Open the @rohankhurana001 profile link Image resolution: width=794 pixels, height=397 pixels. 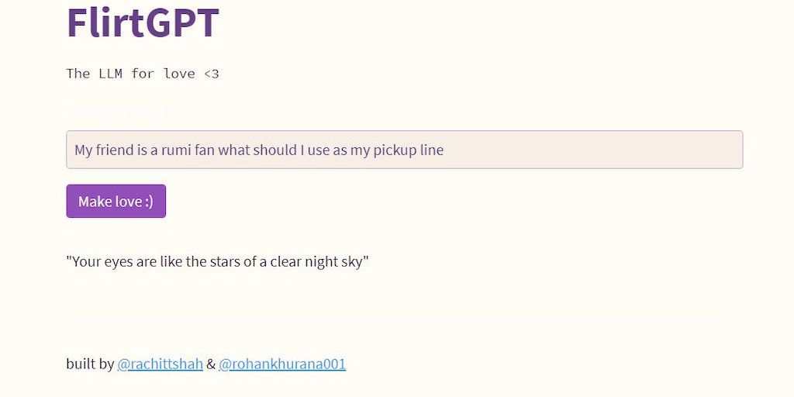point(282,364)
